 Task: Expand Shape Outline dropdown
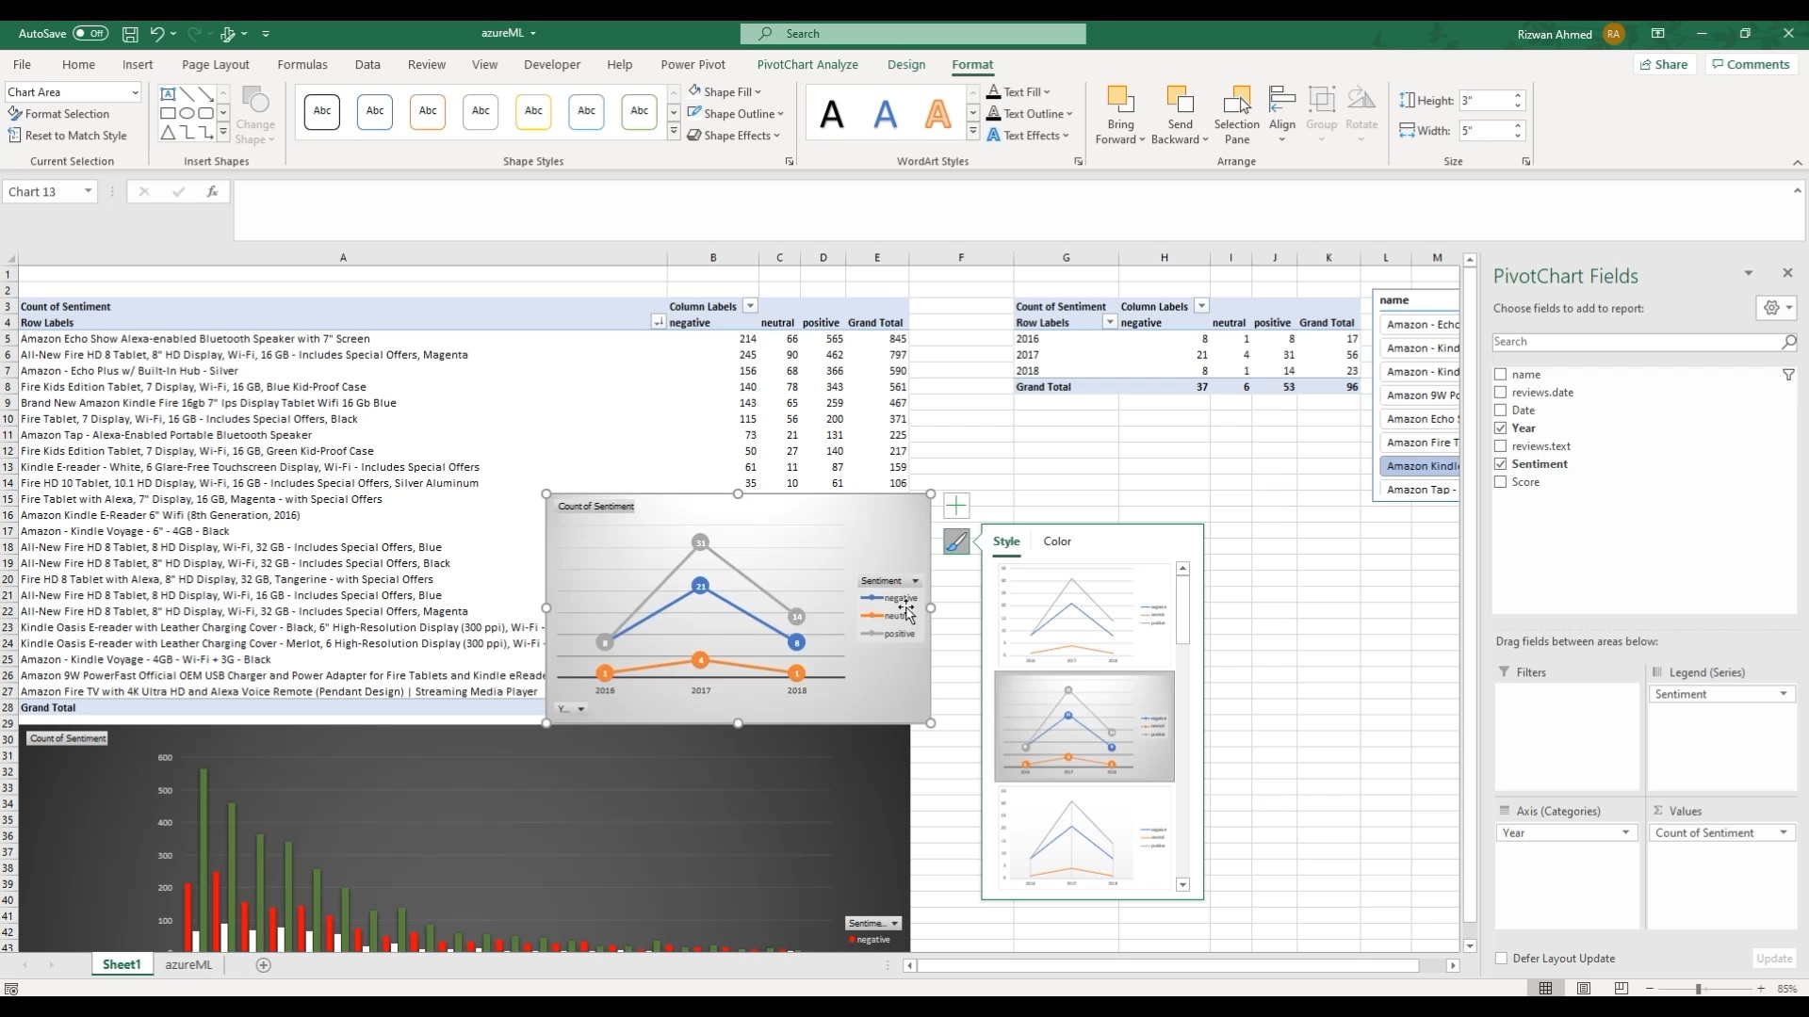[780, 114]
